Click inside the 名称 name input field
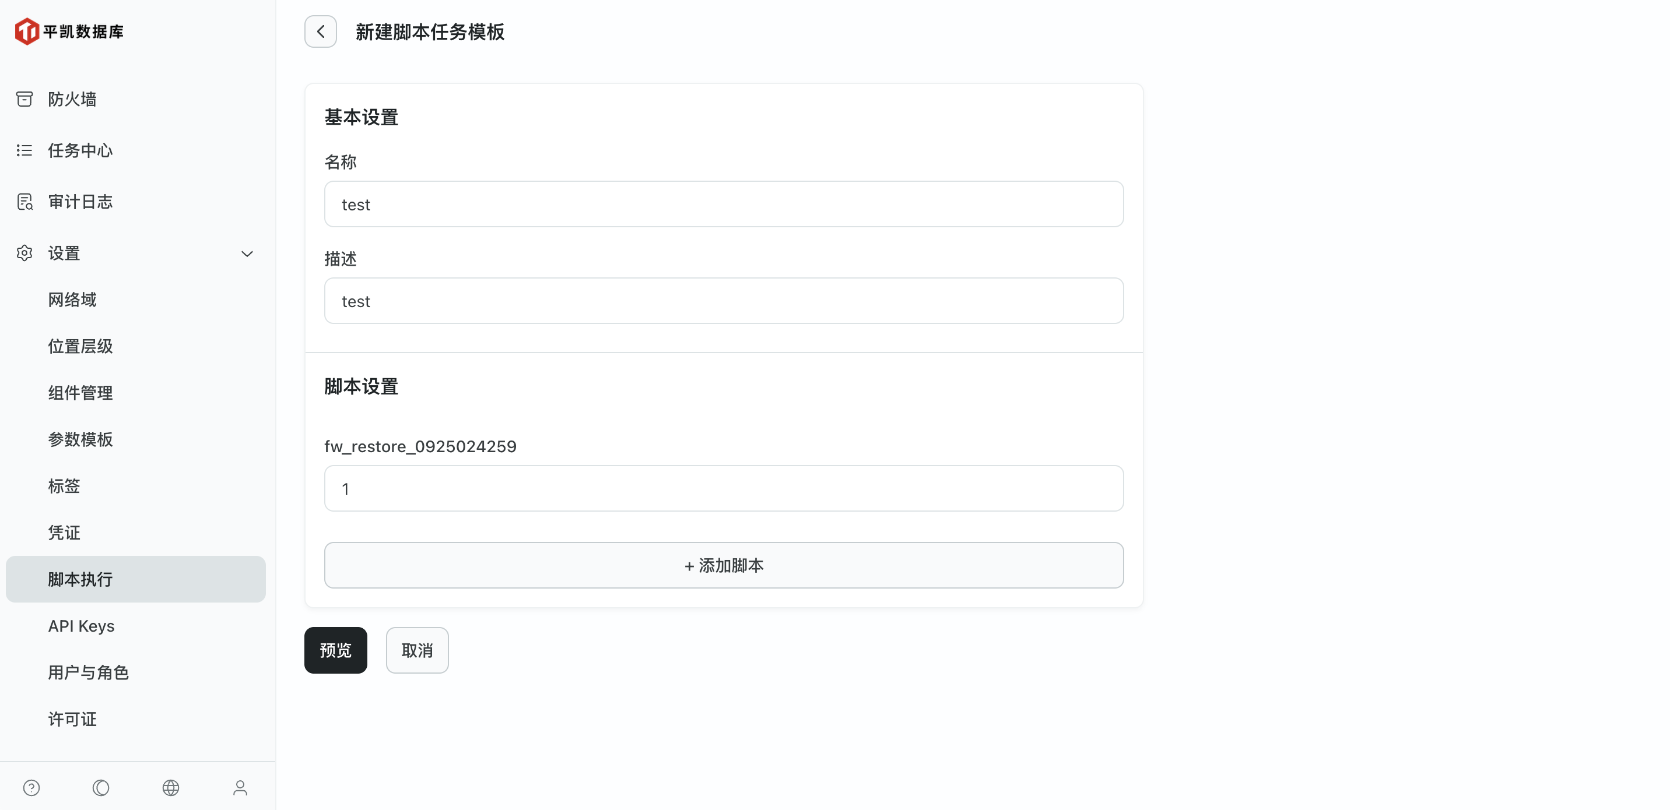Image resolution: width=1670 pixels, height=810 pixels. click(x=723, y=203)
